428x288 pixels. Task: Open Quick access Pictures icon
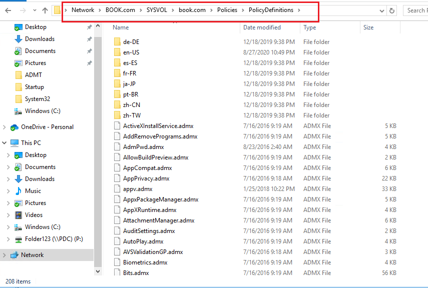point(19,63)
